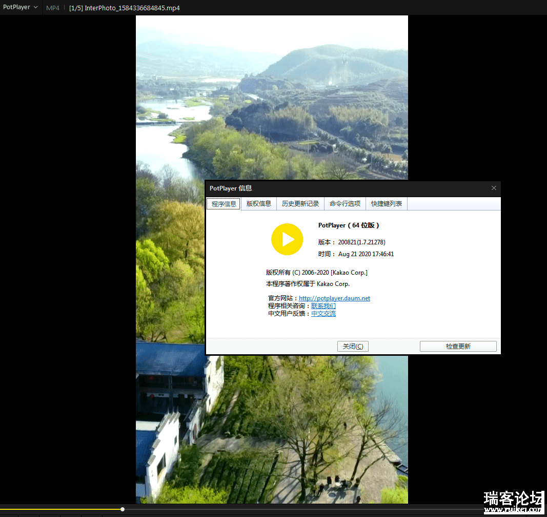
Task: Click the PotPlayer ( 64 位版 ) heading
Action: [349, 225]
